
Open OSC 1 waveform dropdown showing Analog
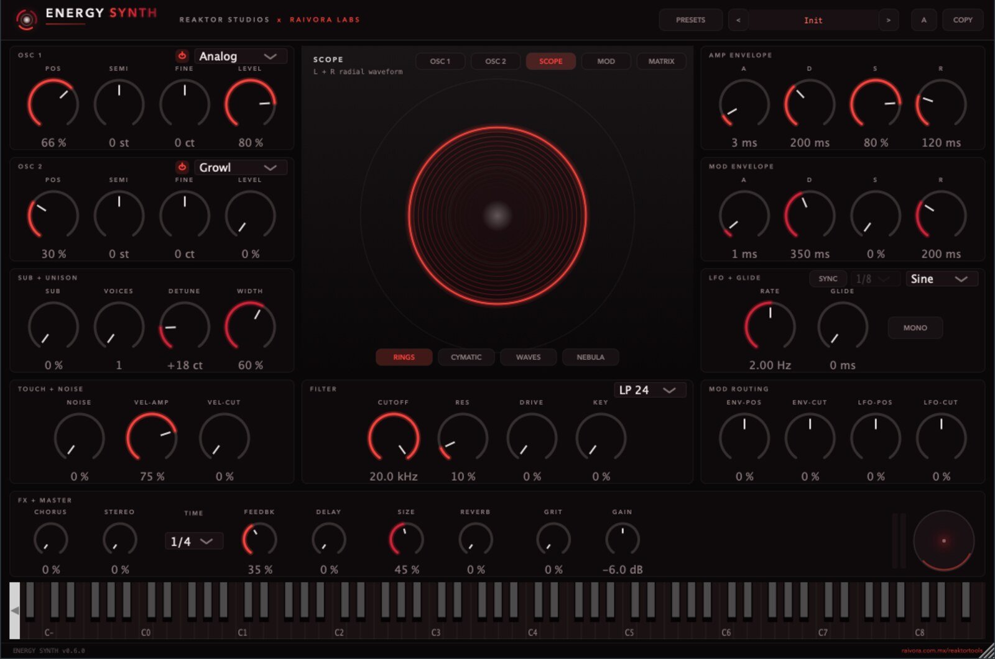(x=240, y=56)
